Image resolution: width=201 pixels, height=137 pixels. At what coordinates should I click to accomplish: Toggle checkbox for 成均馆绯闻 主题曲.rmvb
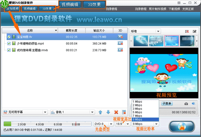[x=9, y=50]
